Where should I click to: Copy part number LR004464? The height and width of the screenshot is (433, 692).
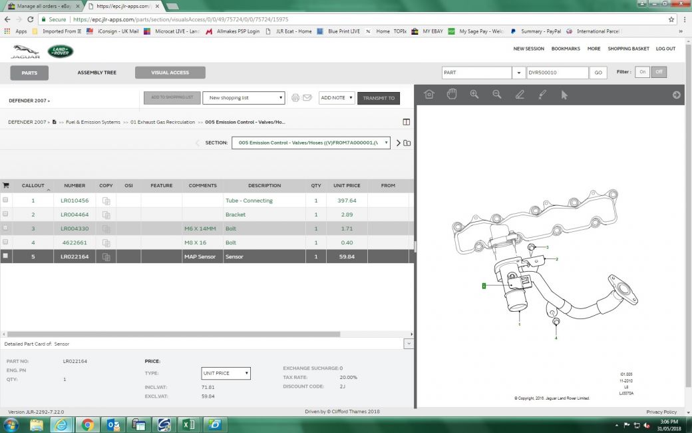tap(106, 215)
